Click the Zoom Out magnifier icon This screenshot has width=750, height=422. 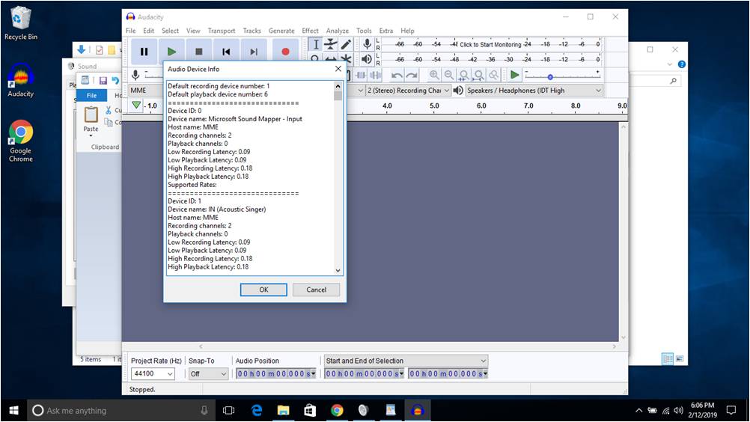point(448,75)
